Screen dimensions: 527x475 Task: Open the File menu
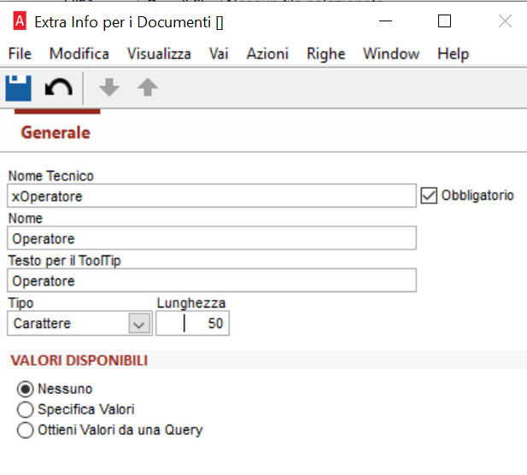pos(20,54)
